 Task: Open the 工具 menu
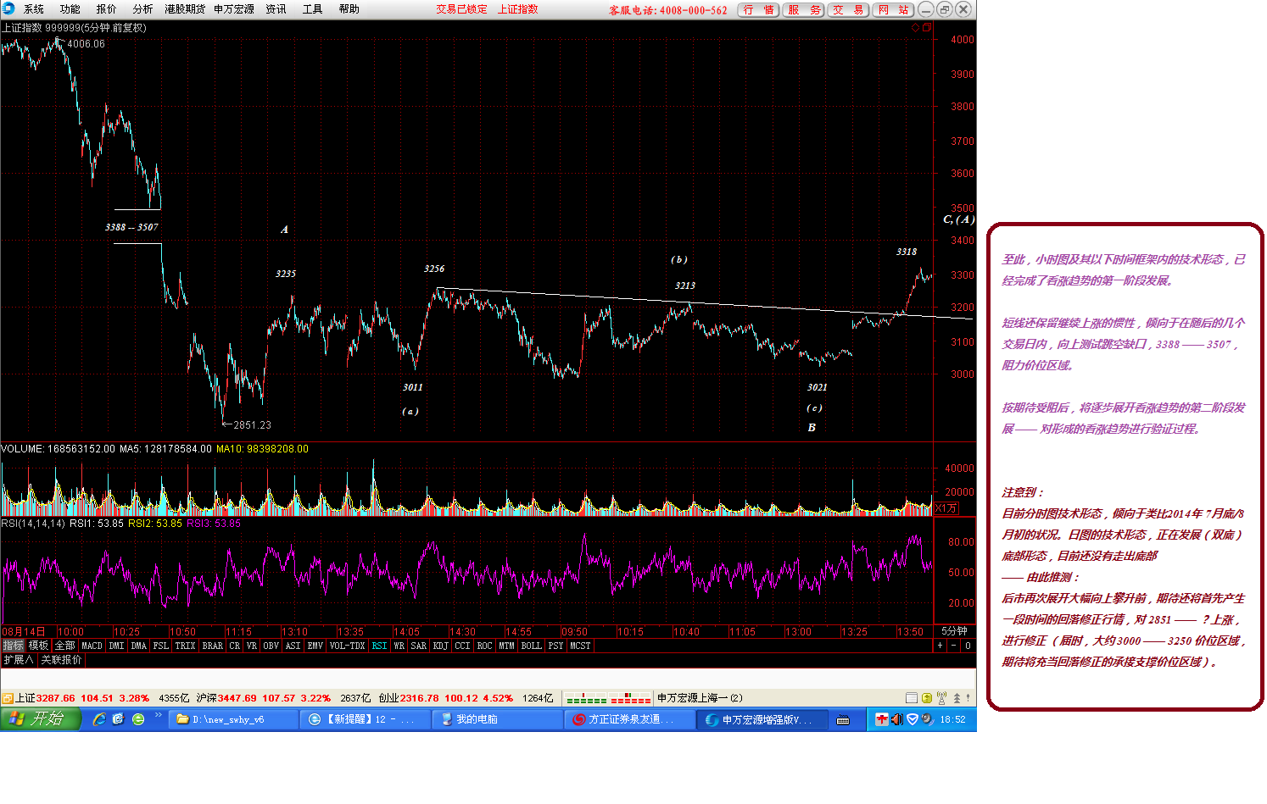tap(312, 9)
